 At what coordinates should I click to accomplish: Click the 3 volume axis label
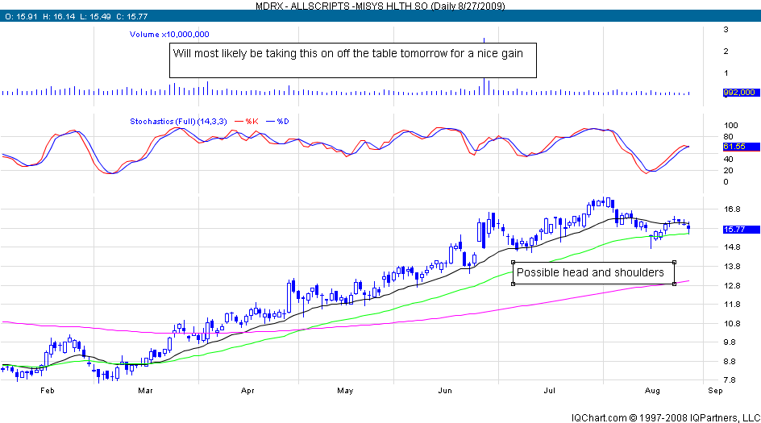click(x=726, y=29)
